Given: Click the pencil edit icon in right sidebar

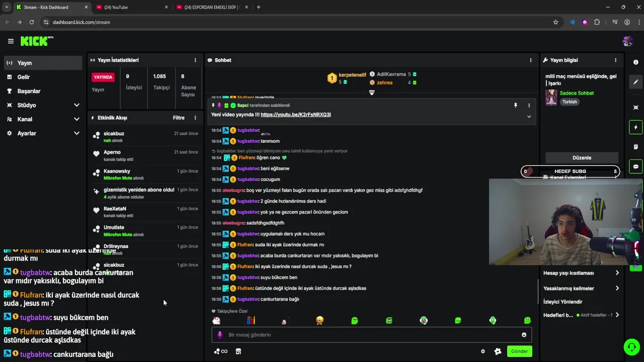Looking at the screenshot, I should point(635,82).
